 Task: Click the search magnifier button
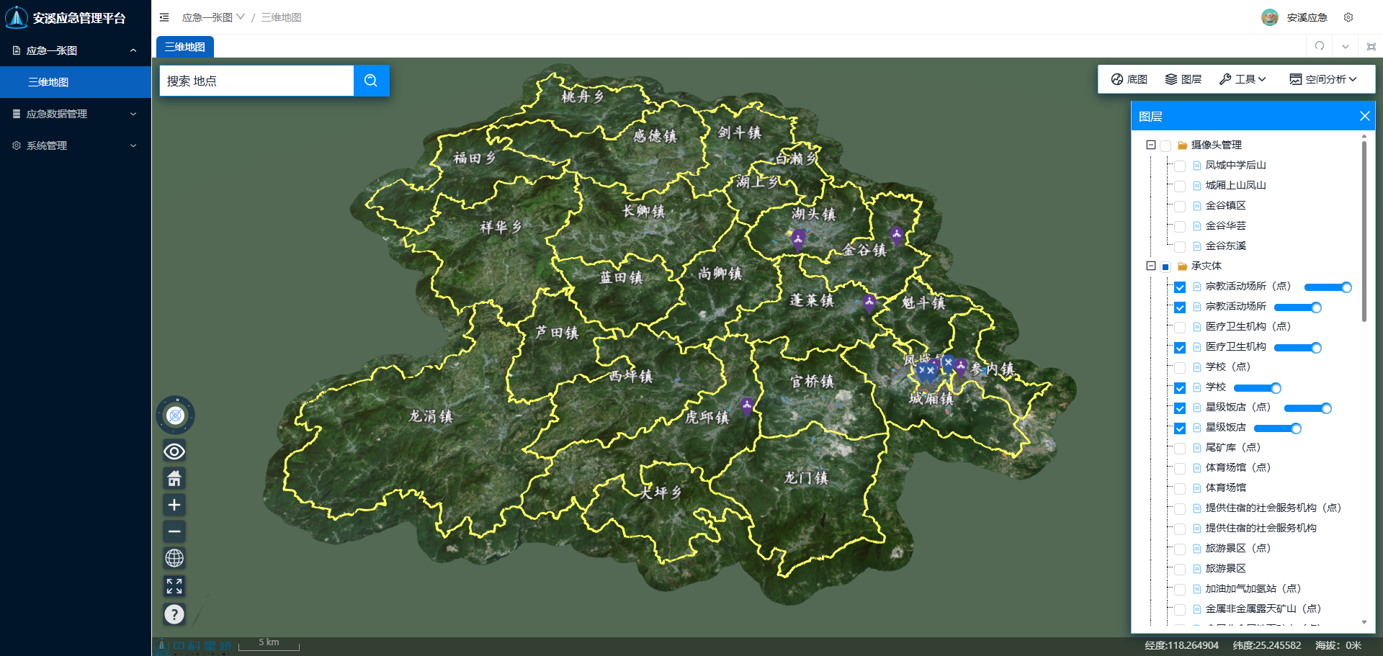pyautogui.click(x=371, y=81)
